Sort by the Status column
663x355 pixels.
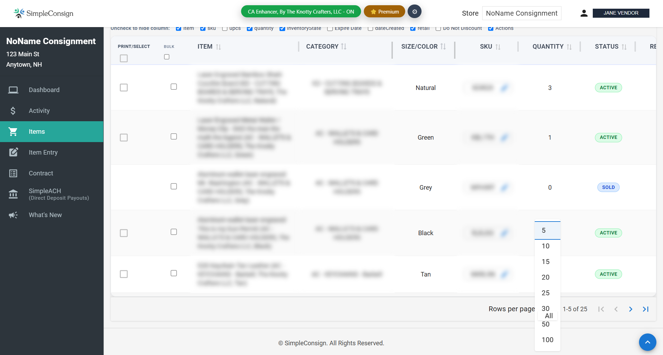click(x=624, y=47)
